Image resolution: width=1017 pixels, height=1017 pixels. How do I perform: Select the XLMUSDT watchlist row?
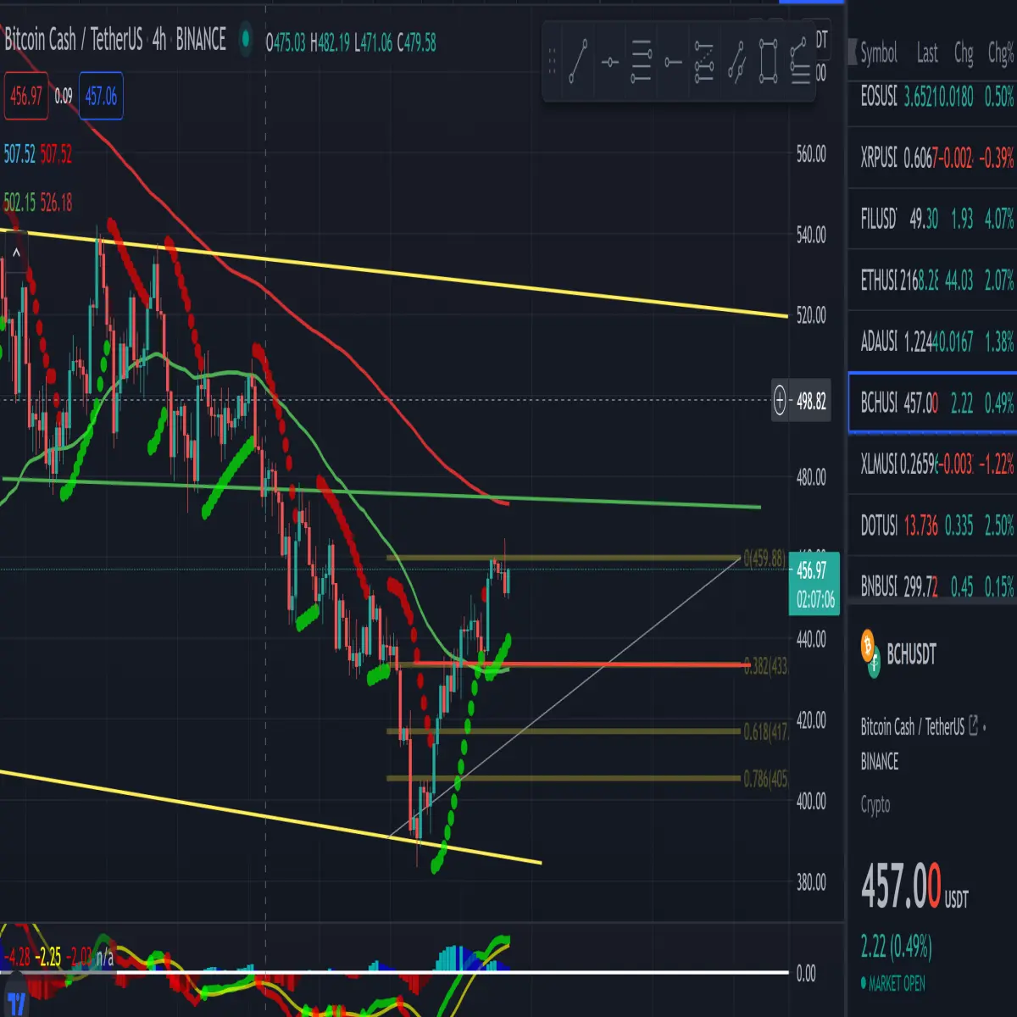tap(932, 464)
